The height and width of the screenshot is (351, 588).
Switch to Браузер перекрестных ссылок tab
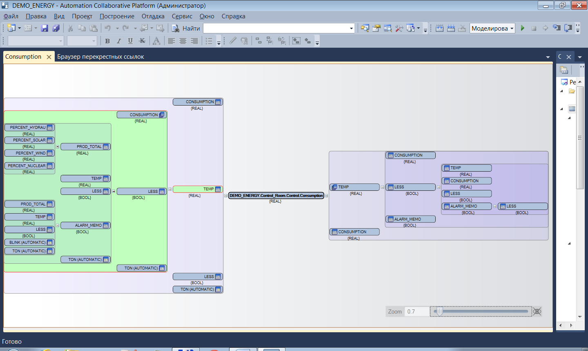pyautogui.click(x=100, y=57)
